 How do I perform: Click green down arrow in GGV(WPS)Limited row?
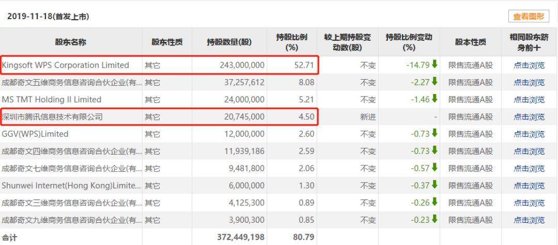[435, 134]
